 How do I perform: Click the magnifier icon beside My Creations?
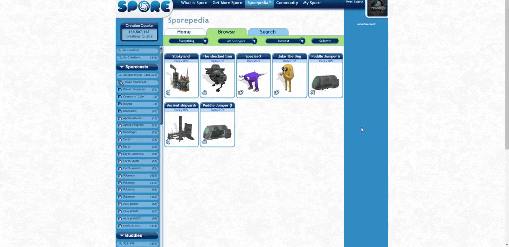click(x=120, y=58)
